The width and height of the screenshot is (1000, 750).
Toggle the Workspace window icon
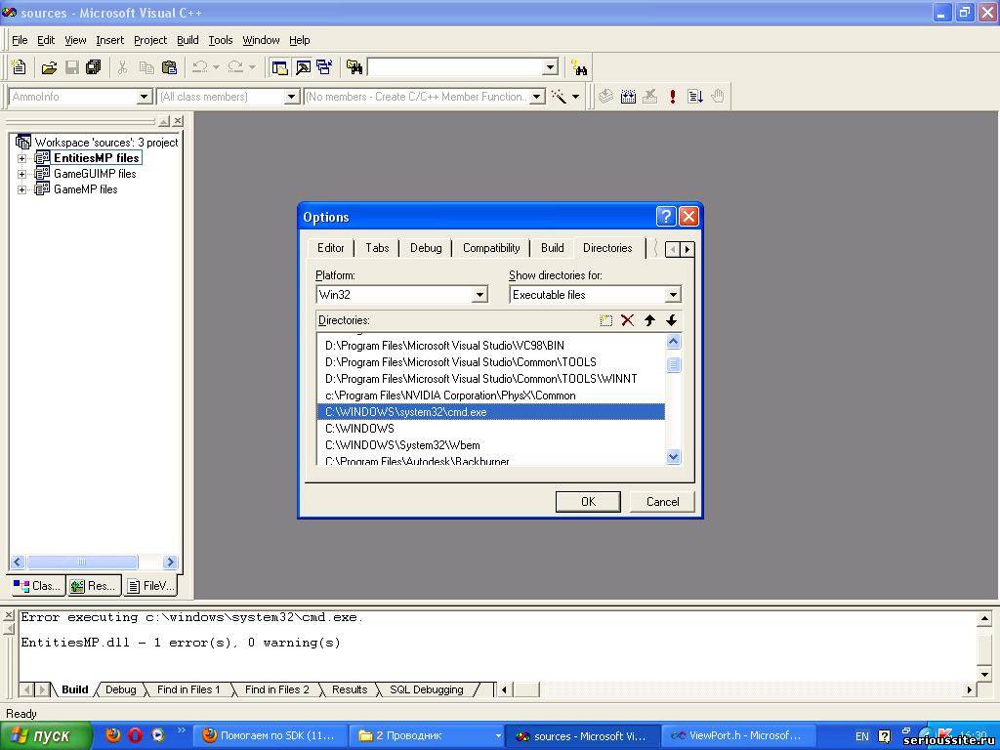coord(278,67)
